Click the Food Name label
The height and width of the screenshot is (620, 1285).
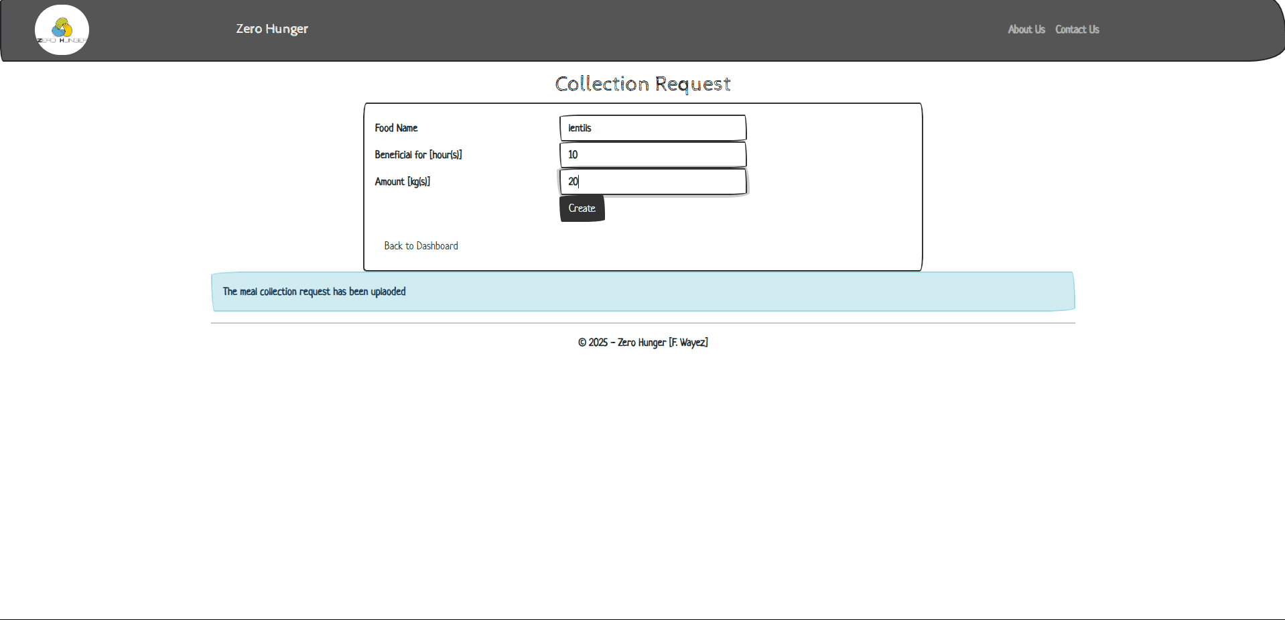396,128
